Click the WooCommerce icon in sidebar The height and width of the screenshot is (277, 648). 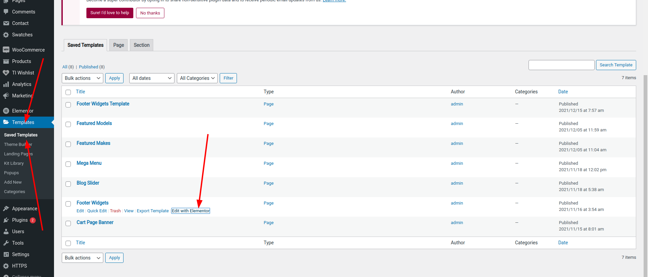click(6, 50)
